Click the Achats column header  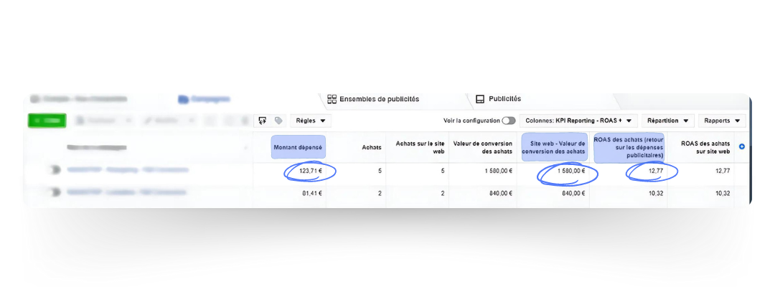point(370,147)
